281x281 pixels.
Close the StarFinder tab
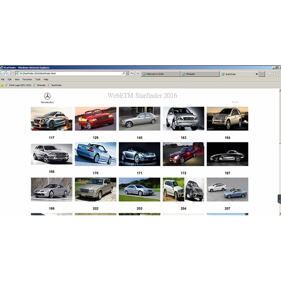tap(257, 74)
